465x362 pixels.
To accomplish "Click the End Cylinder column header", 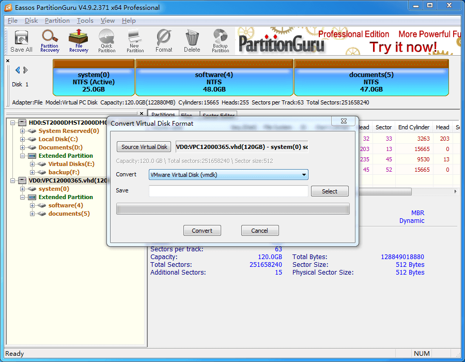I will point(414,127).
